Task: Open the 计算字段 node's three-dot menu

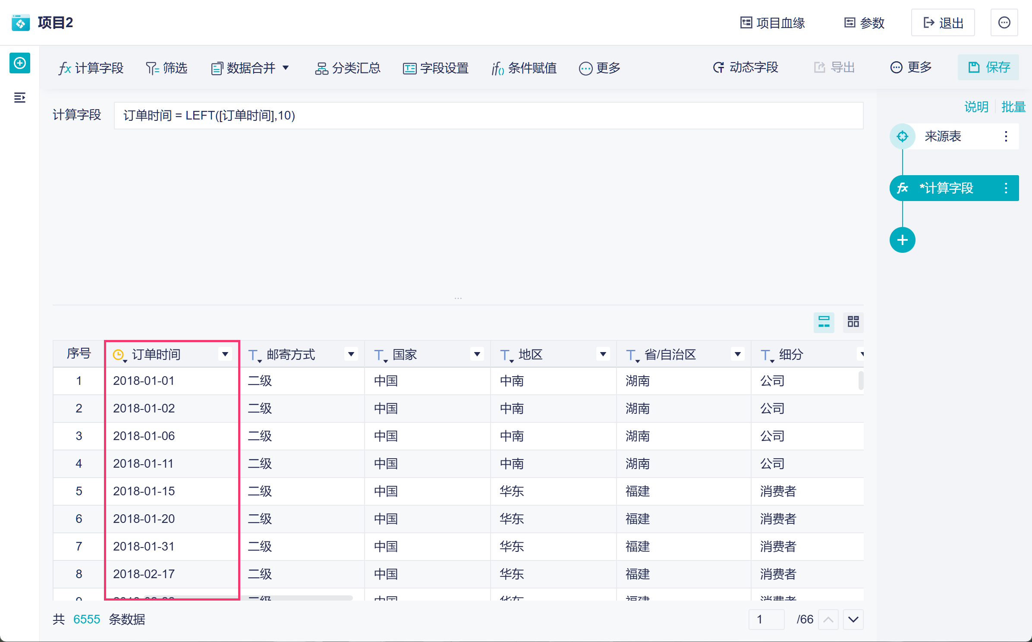Action: 1006,188
